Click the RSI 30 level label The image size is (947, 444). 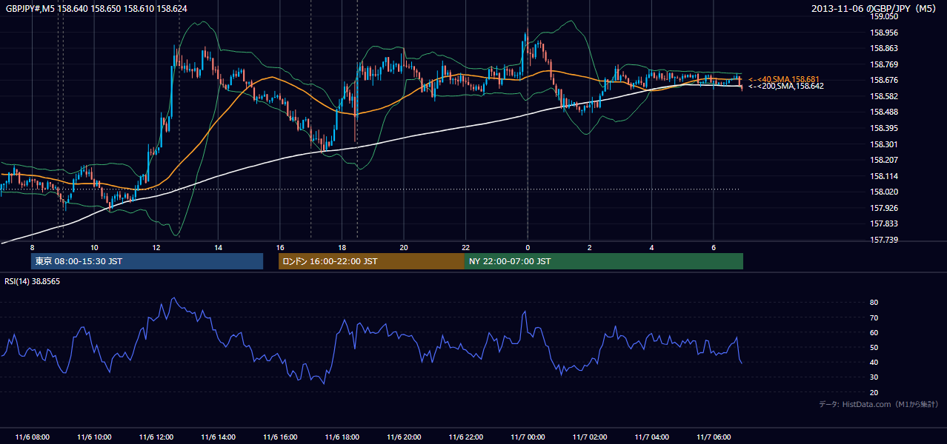pyautogui.click(x=874, y=377)
